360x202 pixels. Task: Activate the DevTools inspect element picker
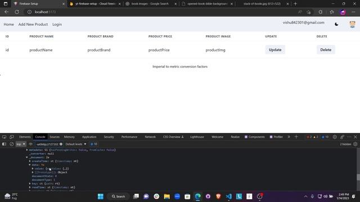tap(4, 137)
